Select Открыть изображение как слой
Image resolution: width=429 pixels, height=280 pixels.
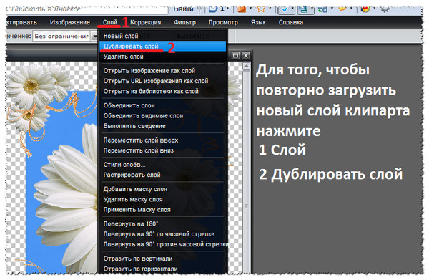(x=162, y=71)
